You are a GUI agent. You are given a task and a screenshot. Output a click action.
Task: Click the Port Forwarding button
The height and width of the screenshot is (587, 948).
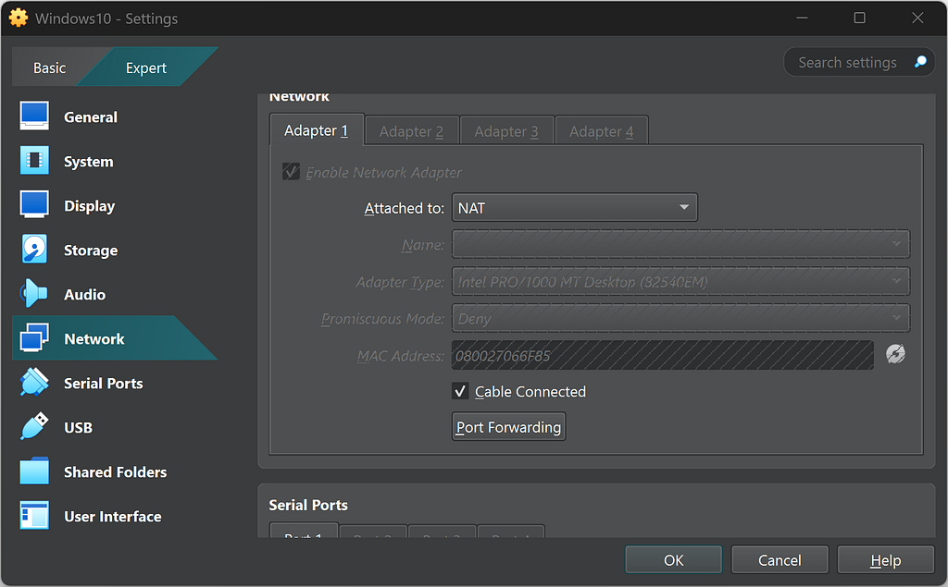508,427
